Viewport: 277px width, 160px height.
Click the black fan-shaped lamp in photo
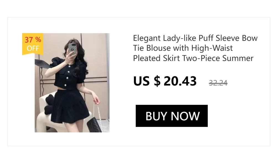[x=42, y=64]
